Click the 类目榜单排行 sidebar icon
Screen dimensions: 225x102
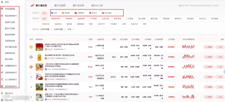click(x=2, y=86)
